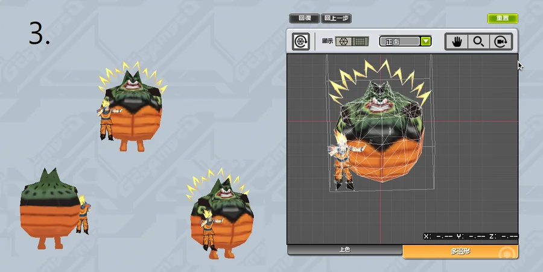Click the 正面 view selection field
Screen dimensions: 543x272
point(401,42)
